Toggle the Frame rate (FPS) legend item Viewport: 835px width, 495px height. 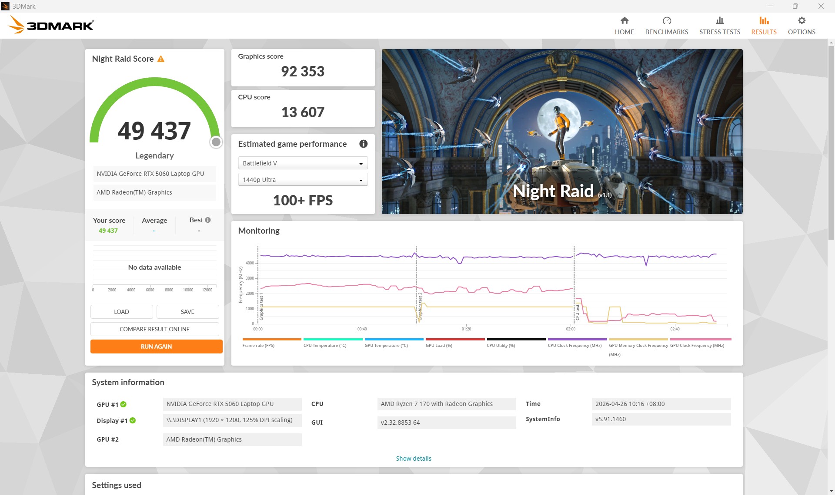coord(271,343)
